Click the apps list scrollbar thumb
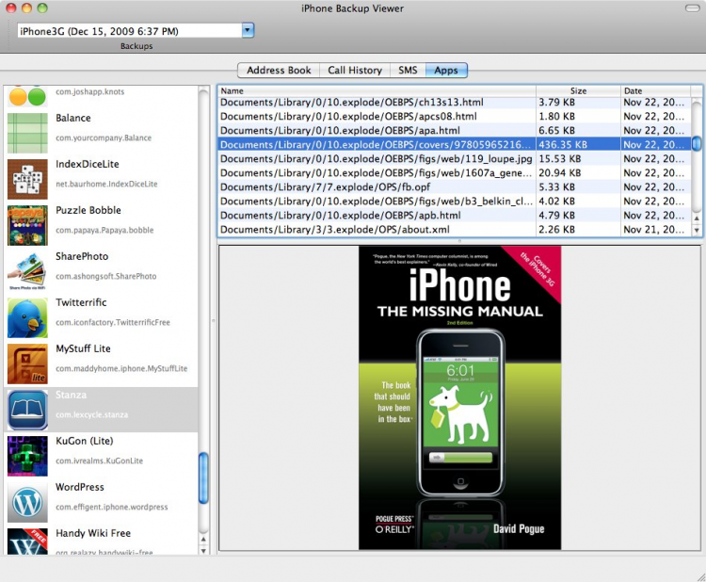 pyautogui.click(x=203, y=478)
